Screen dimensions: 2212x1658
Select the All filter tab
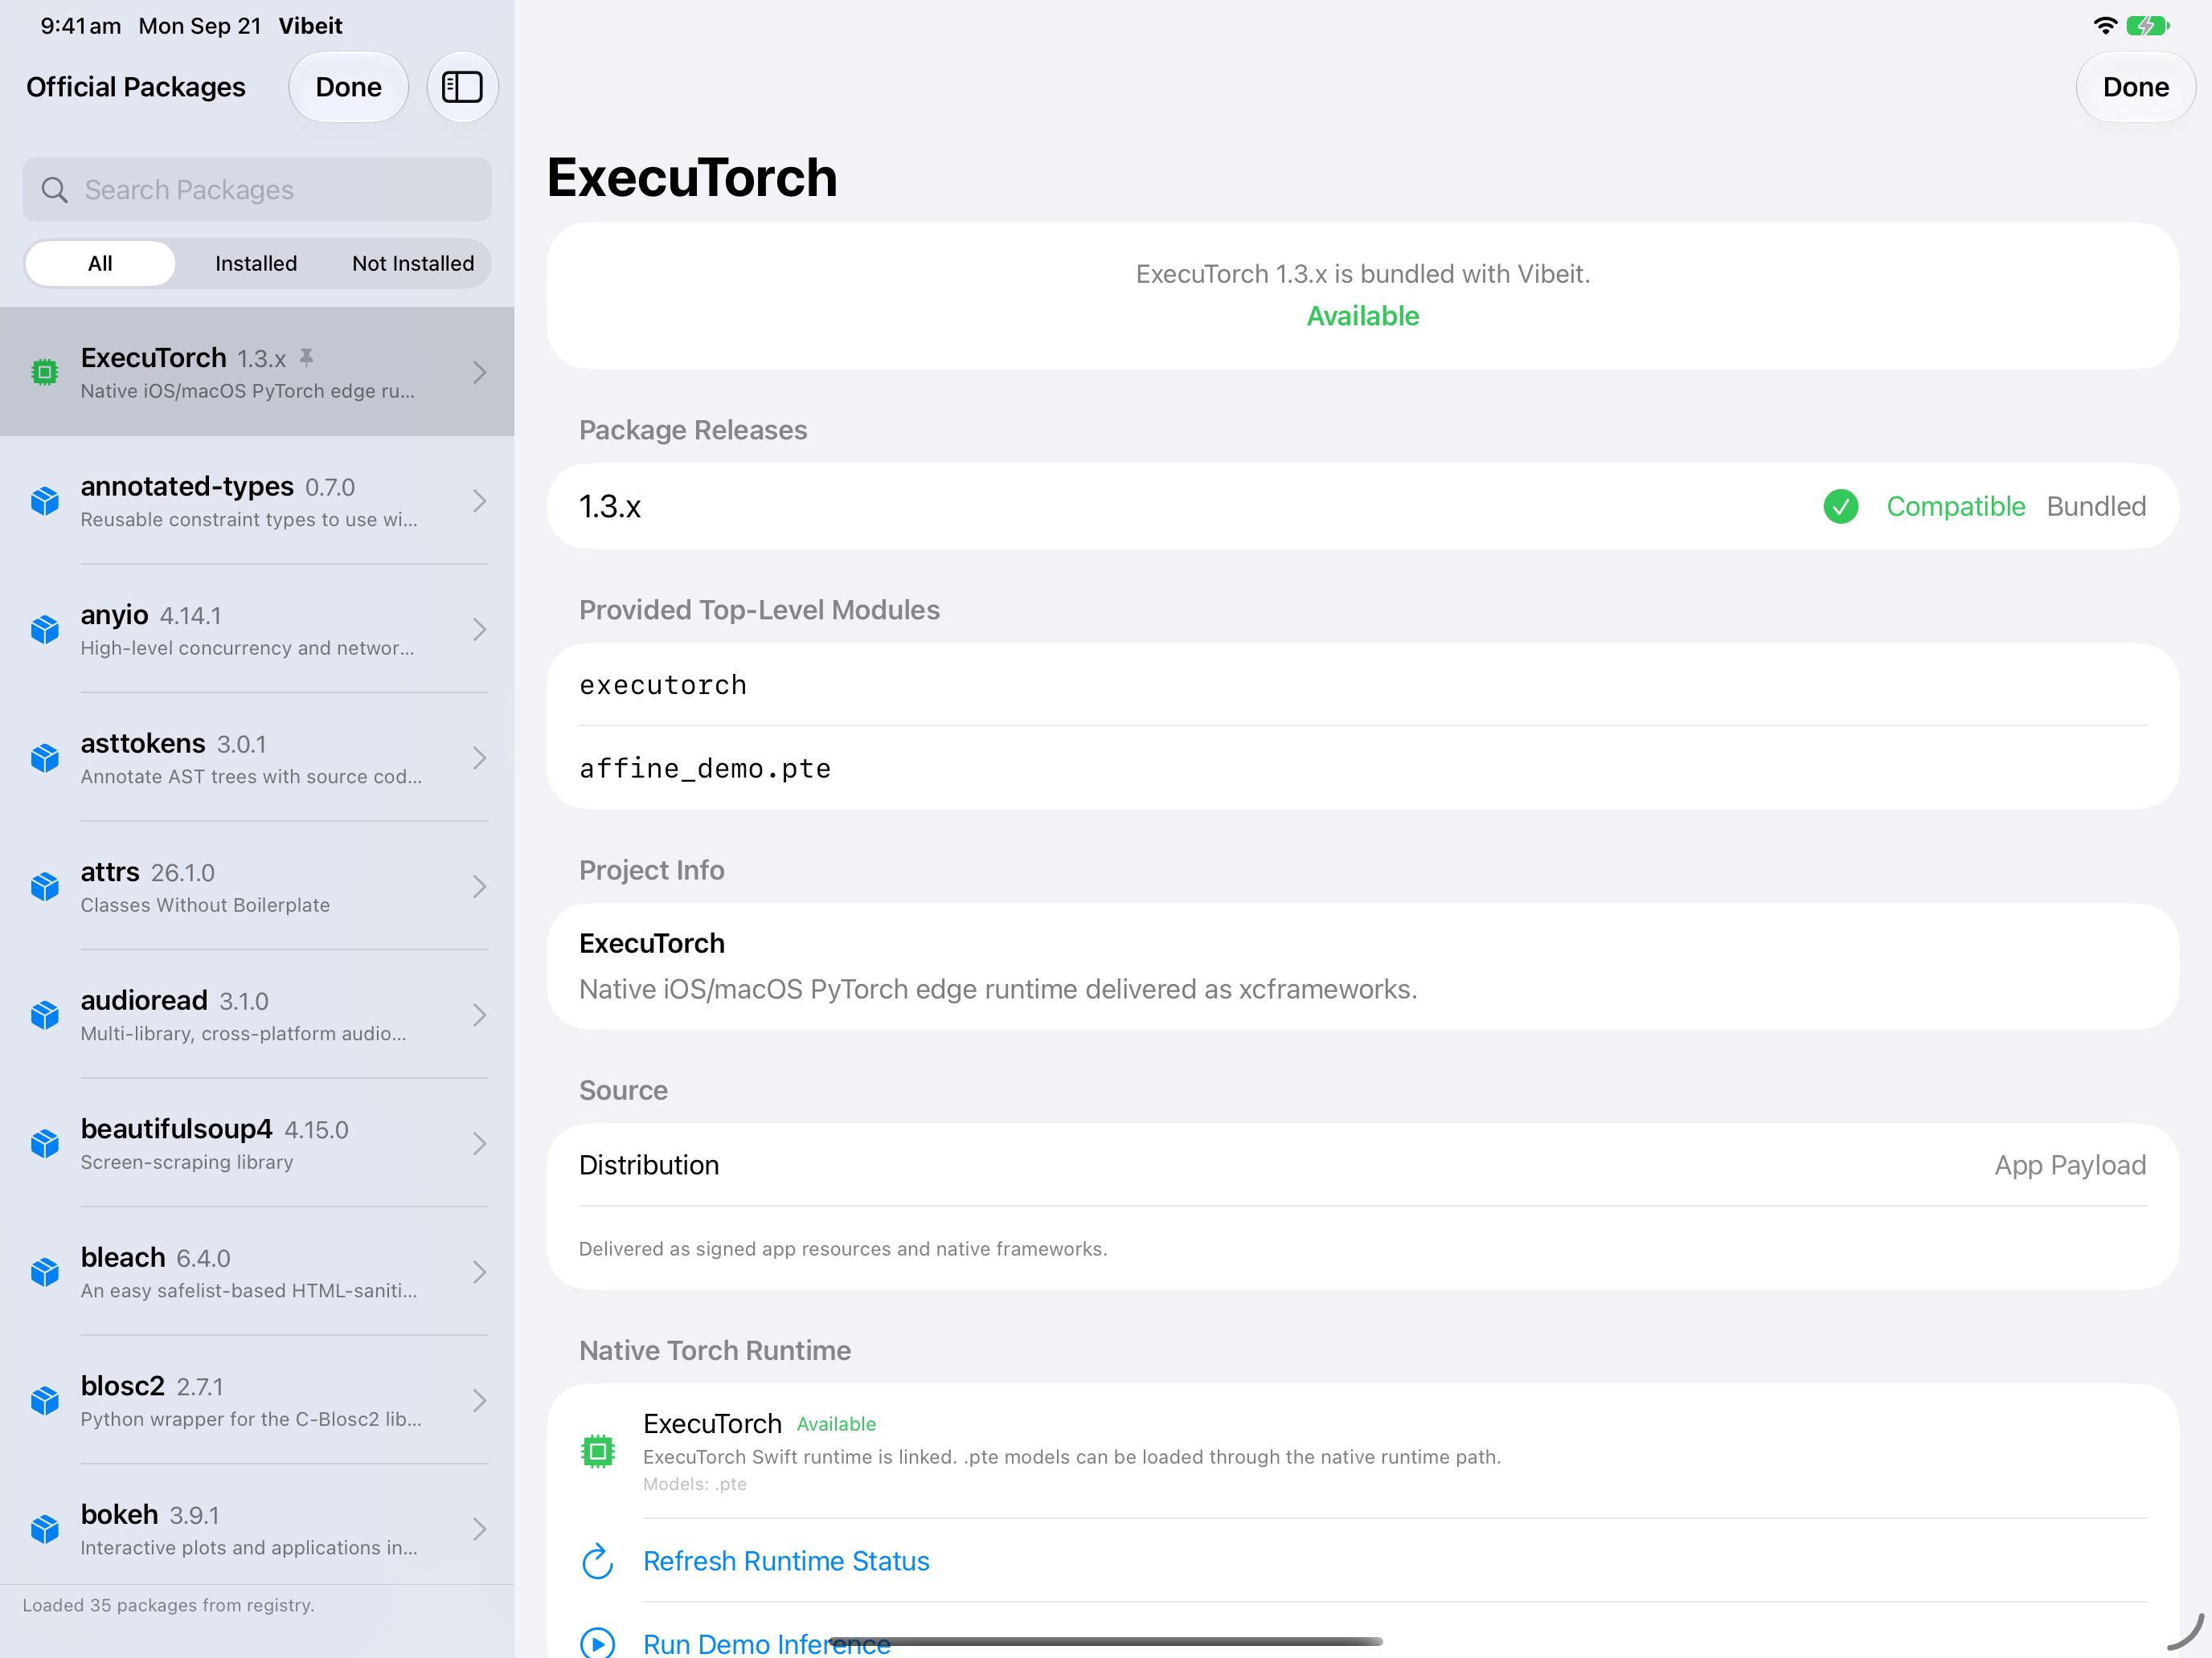[100, 263]
